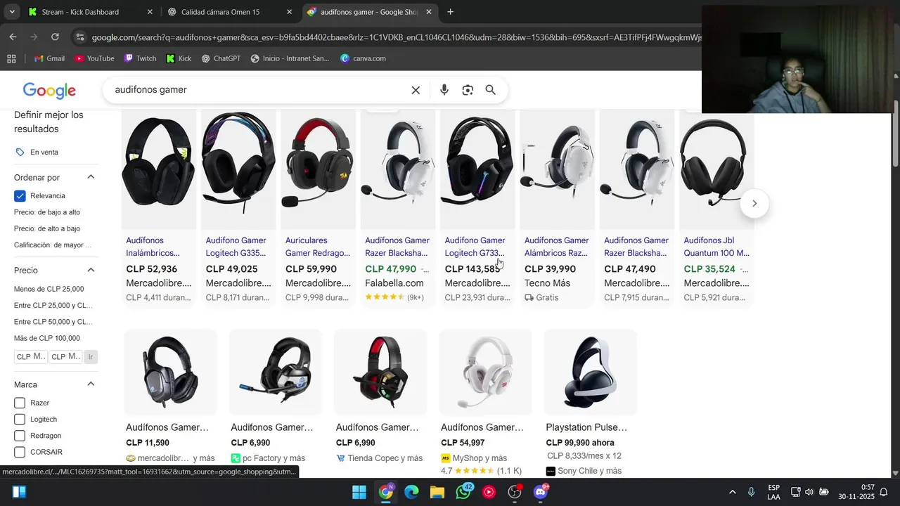Viewport: 900px width, 506px height.
Task: Filter by Más de CLP 100,000
Action: pyautogui.click(x=46, y=338)
